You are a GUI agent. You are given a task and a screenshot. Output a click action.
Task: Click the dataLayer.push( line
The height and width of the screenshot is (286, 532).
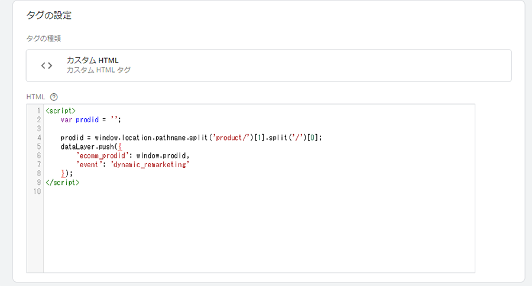pyautogui.click(x=91, y=147)
